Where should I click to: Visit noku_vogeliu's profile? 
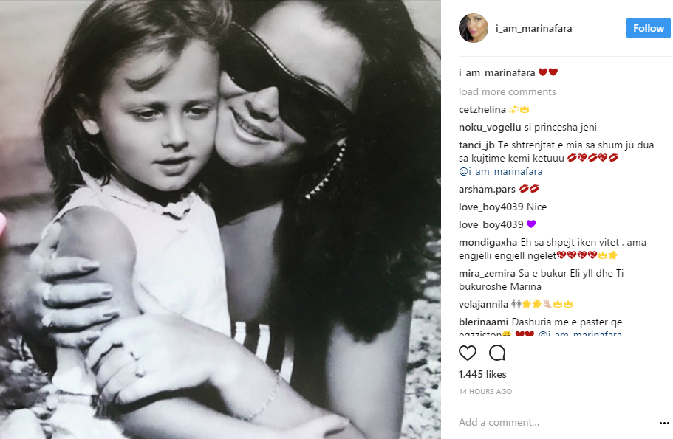(x=490, y=128)
